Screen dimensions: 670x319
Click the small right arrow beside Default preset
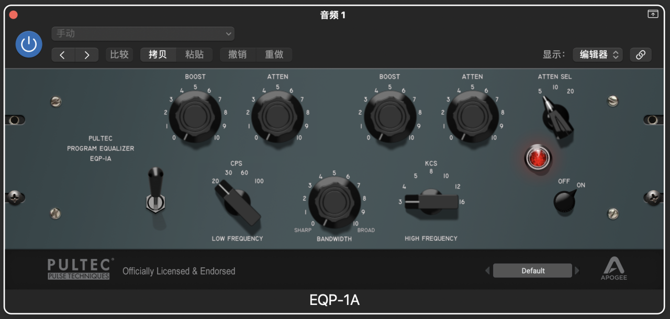point(577,270)
